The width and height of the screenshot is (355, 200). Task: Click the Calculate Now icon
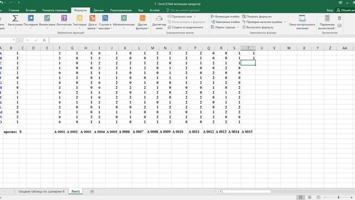[x=339, y=18]
